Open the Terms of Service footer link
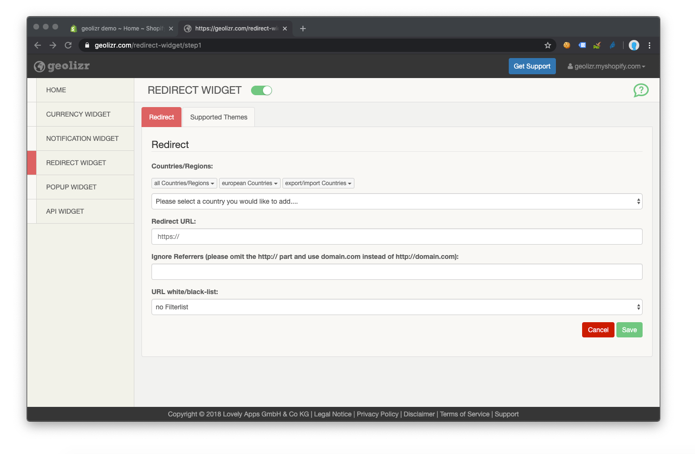695x454 pixels. (464, 414)
